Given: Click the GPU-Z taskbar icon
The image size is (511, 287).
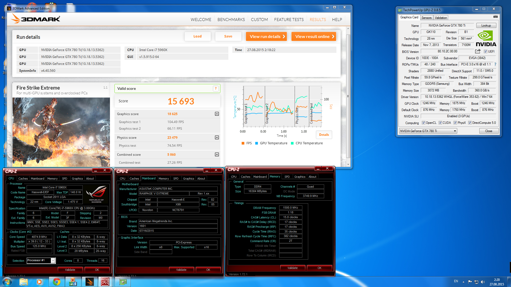Looking at the screenshot, I should (x=122, y=282).
